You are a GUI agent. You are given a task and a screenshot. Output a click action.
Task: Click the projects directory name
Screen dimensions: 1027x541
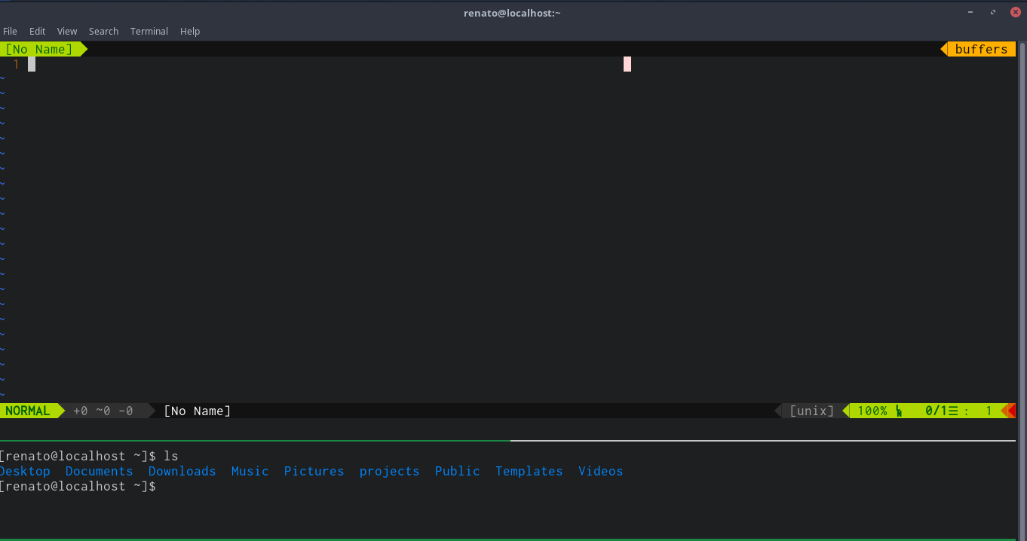(389, 471)
